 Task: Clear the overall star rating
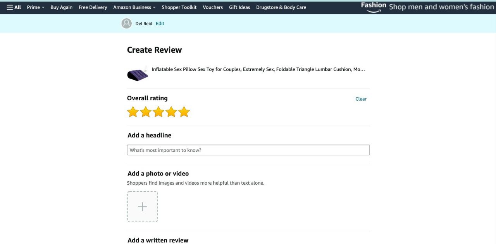361,99
